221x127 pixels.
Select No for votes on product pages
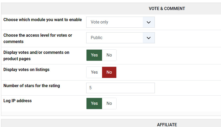click(x=109, y=55)
